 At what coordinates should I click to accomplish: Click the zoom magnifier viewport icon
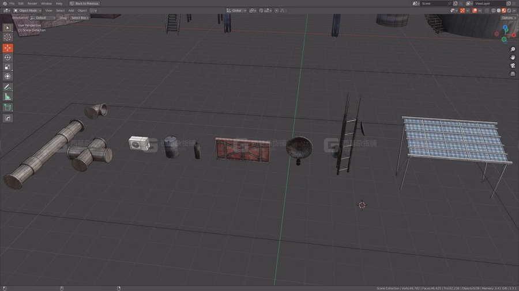pos(513,49)
